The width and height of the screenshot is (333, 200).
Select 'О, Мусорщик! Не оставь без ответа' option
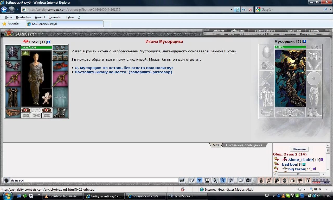point(124,68)
